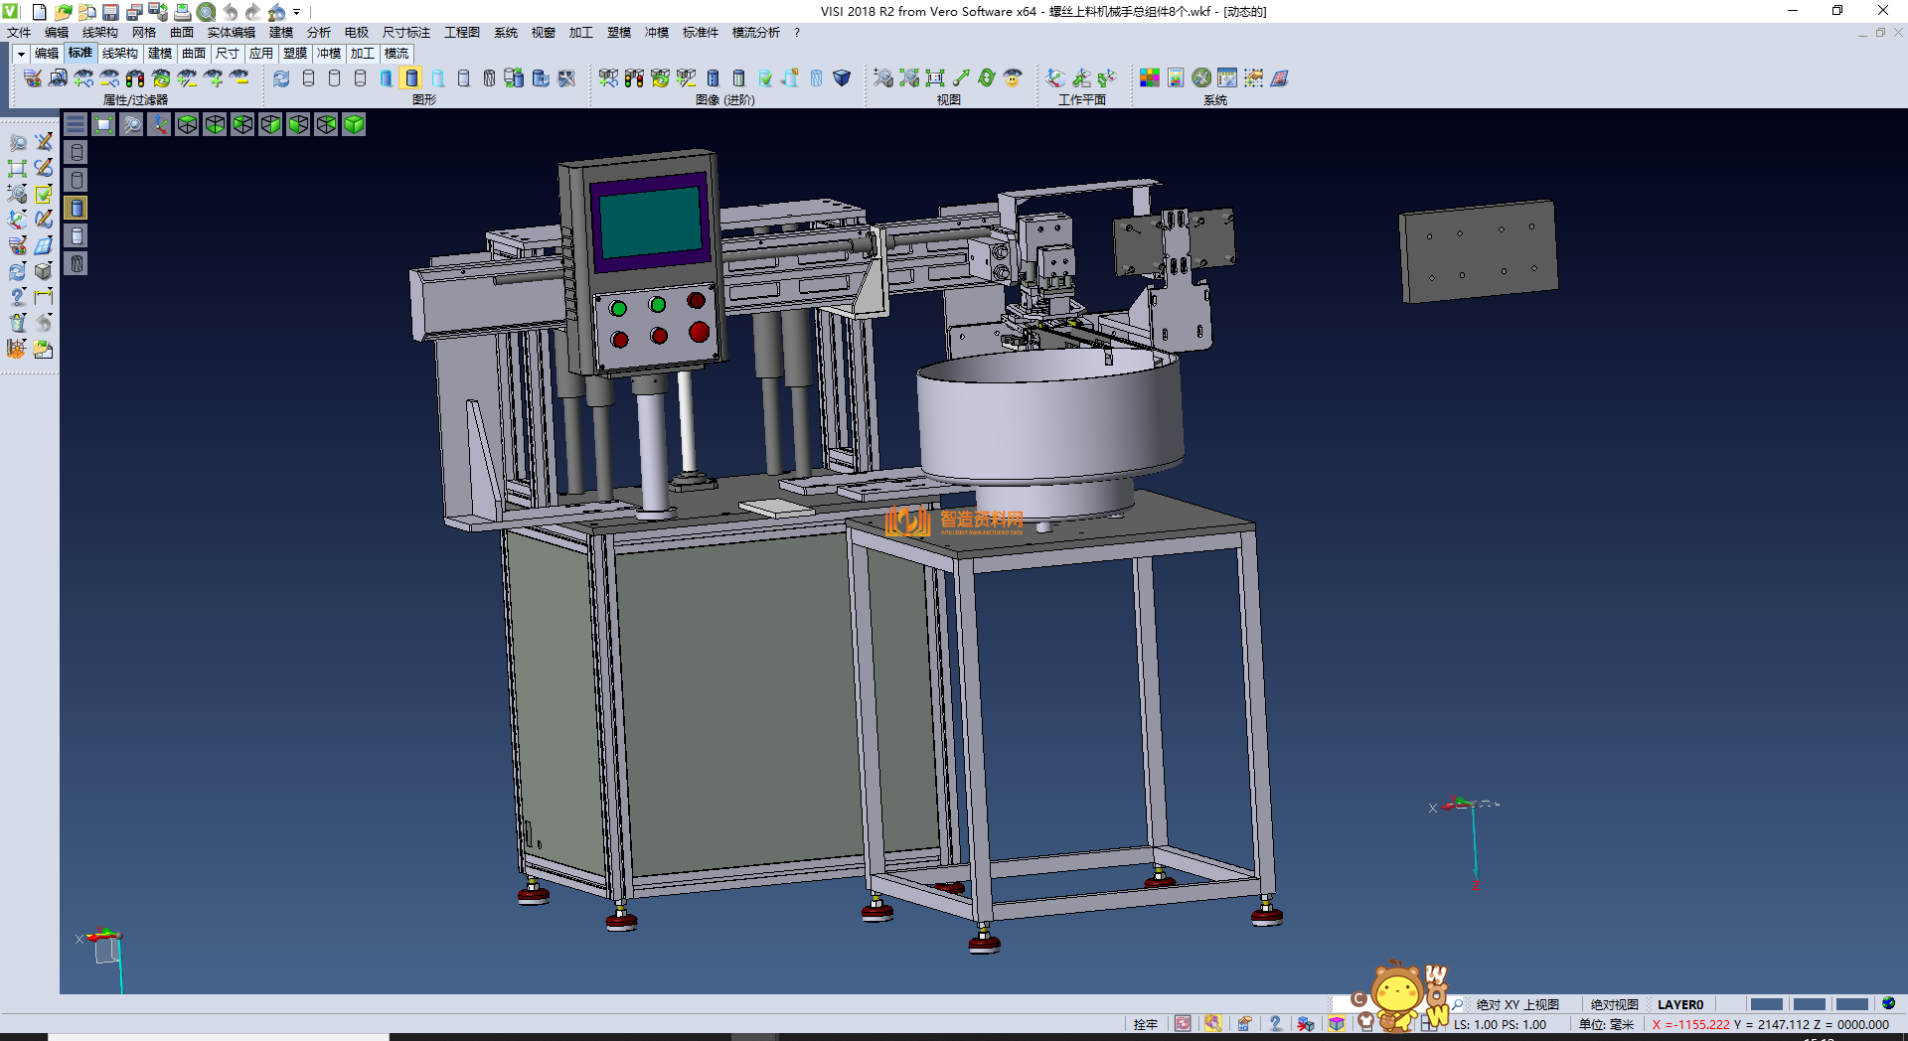Expand the quick access toolbar dropdown arrow
1908x1041 pixels.
(x=296, y=12)
